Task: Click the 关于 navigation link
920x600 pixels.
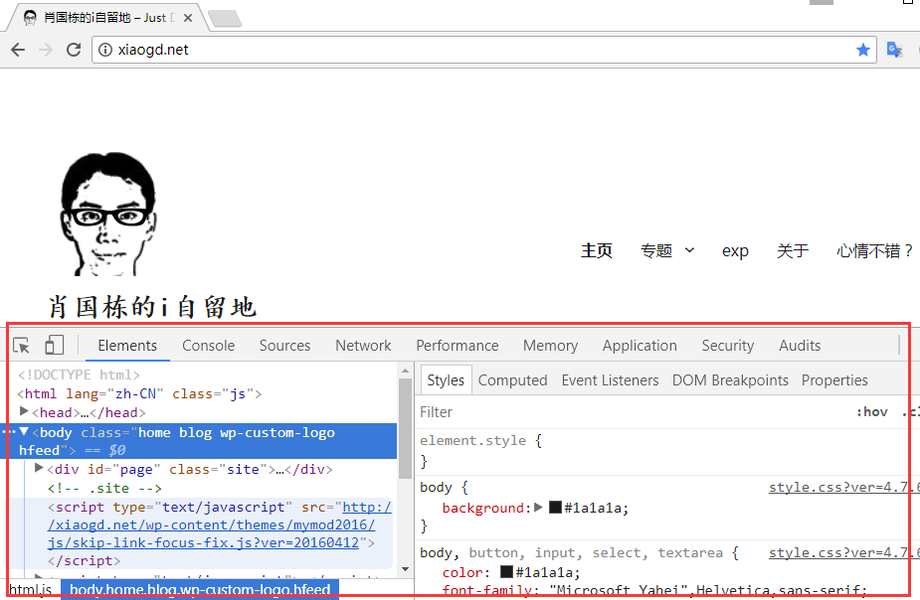Action: pos(793,251)
